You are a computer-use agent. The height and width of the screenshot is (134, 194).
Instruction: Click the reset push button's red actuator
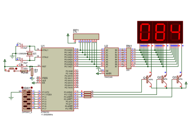pyautogui.click(x=16, y=69)
